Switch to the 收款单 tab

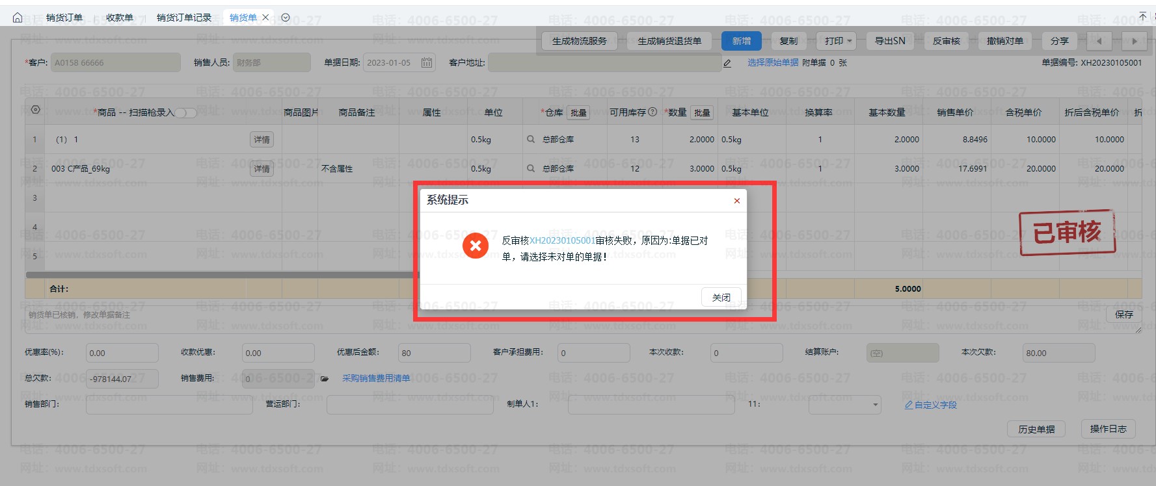click(119, 18)
